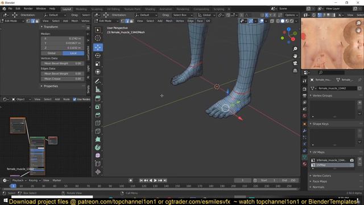Enable vertex select mode in main viewport

[123, 21]
